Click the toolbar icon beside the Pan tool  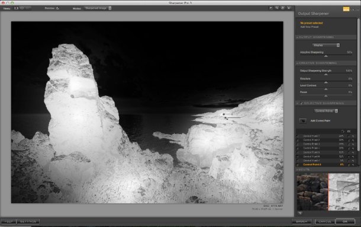tap(289, 8)
